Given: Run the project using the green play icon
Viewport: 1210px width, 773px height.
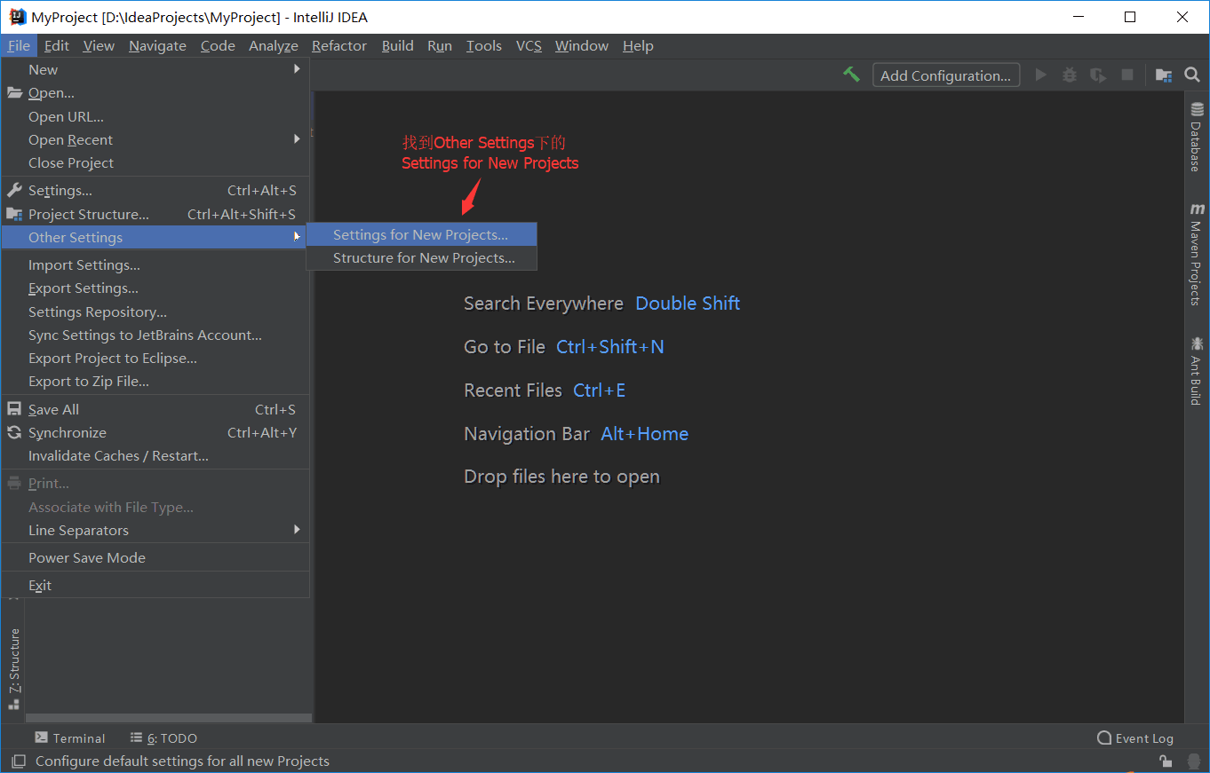Looking at the screenshot, I should (x=1040, y=75).
